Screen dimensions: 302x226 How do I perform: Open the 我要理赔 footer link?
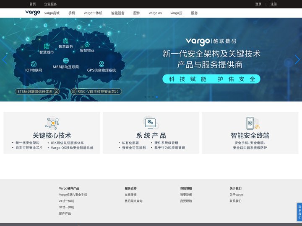186,201
